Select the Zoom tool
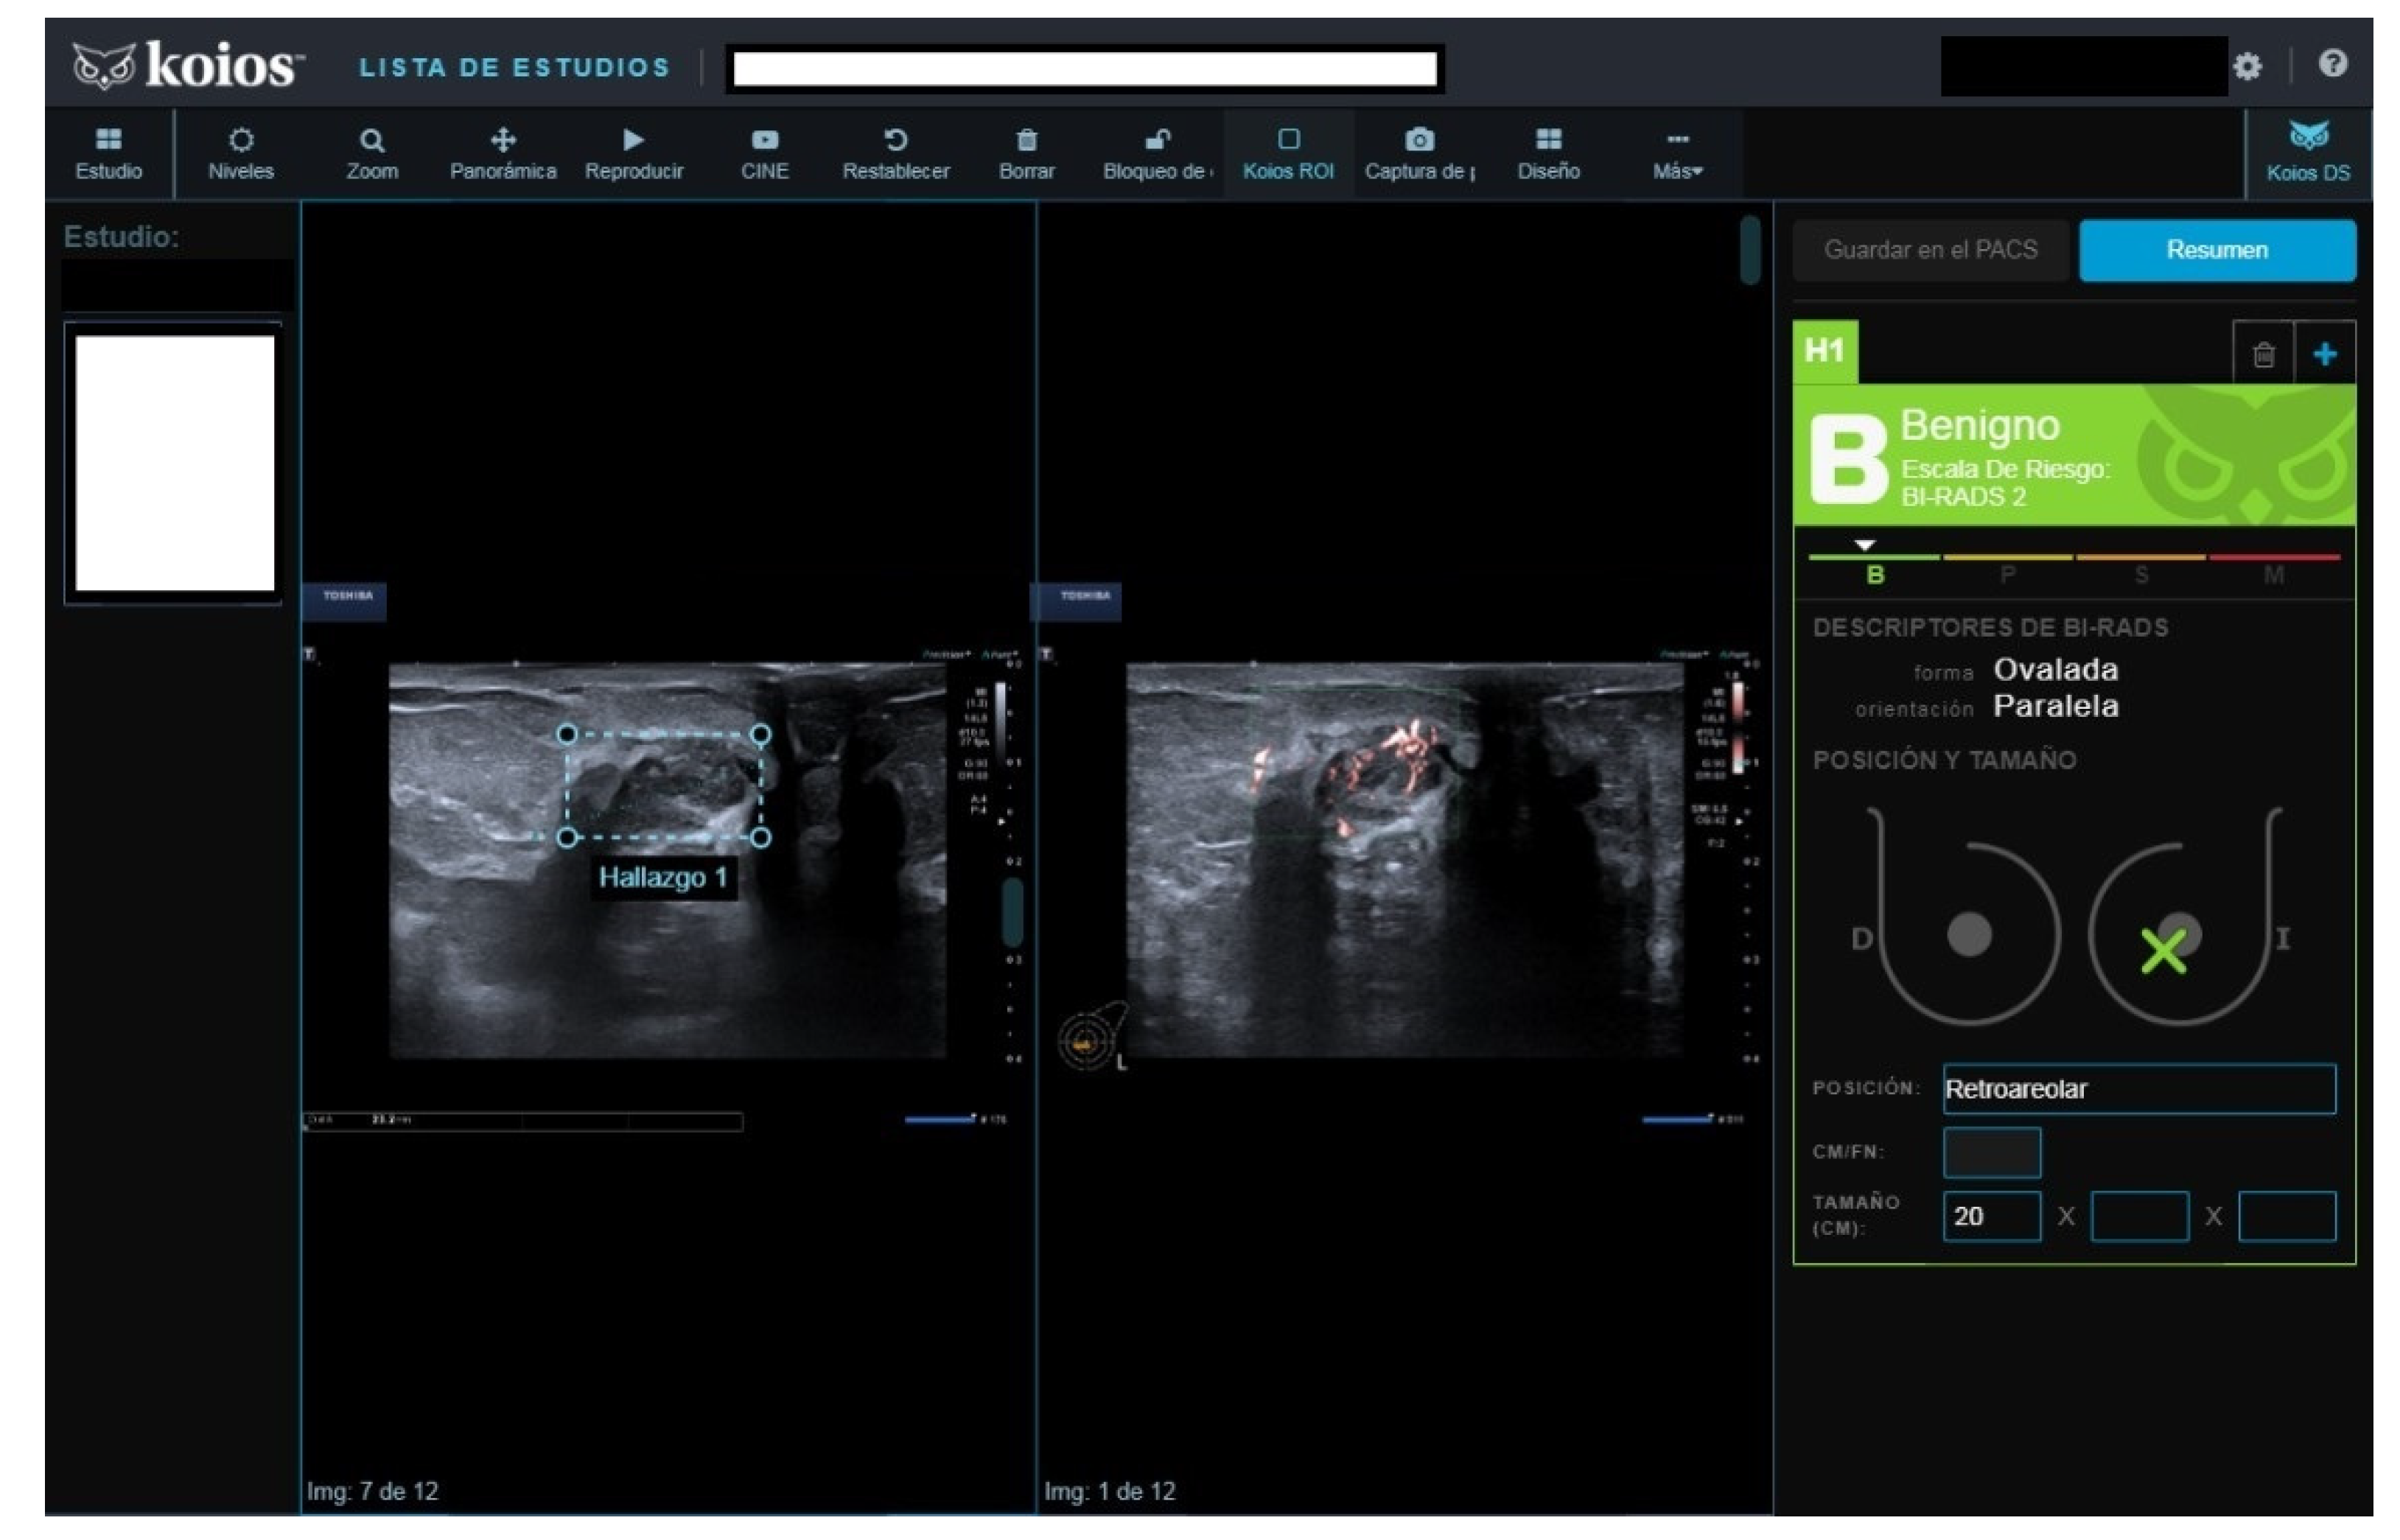The width and height of the screenshot is (2400, 1540). coord(372,152)
